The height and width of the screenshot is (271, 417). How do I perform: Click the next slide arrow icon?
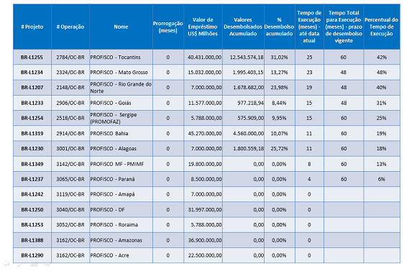[47, 264]
